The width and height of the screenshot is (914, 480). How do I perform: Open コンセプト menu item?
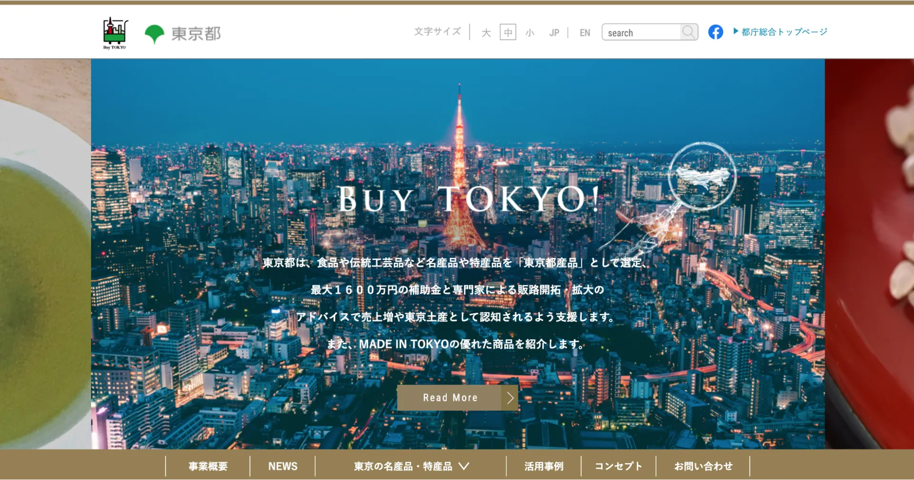pyautogui.click(x=618, y=466)
